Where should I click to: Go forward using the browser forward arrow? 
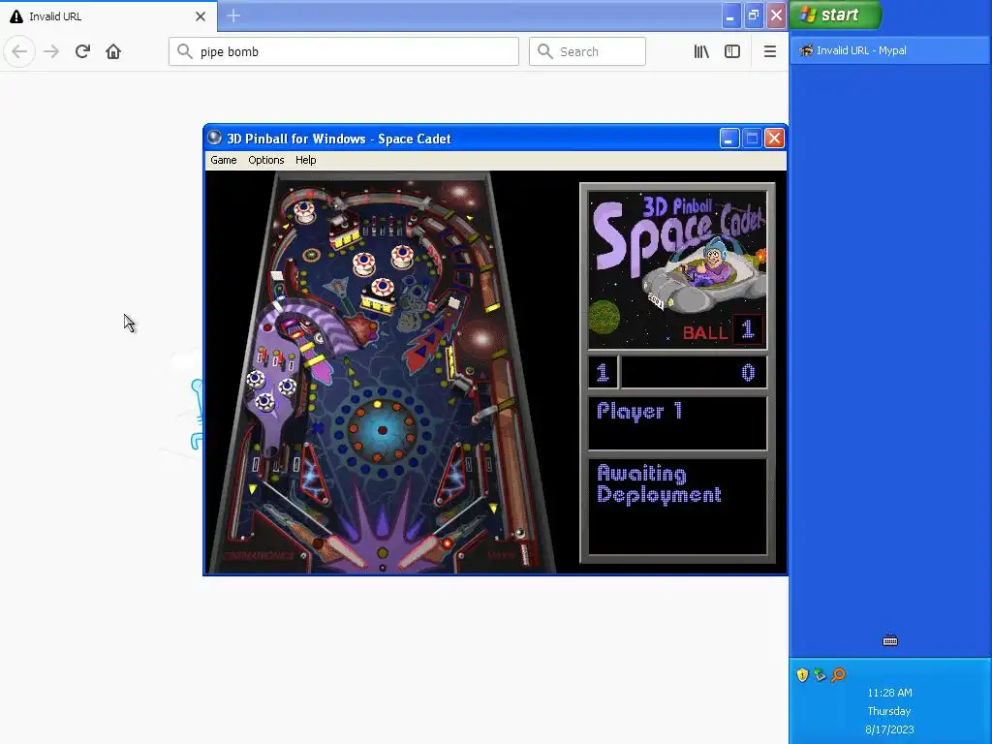pyautogui.click(x=51, y=52)
